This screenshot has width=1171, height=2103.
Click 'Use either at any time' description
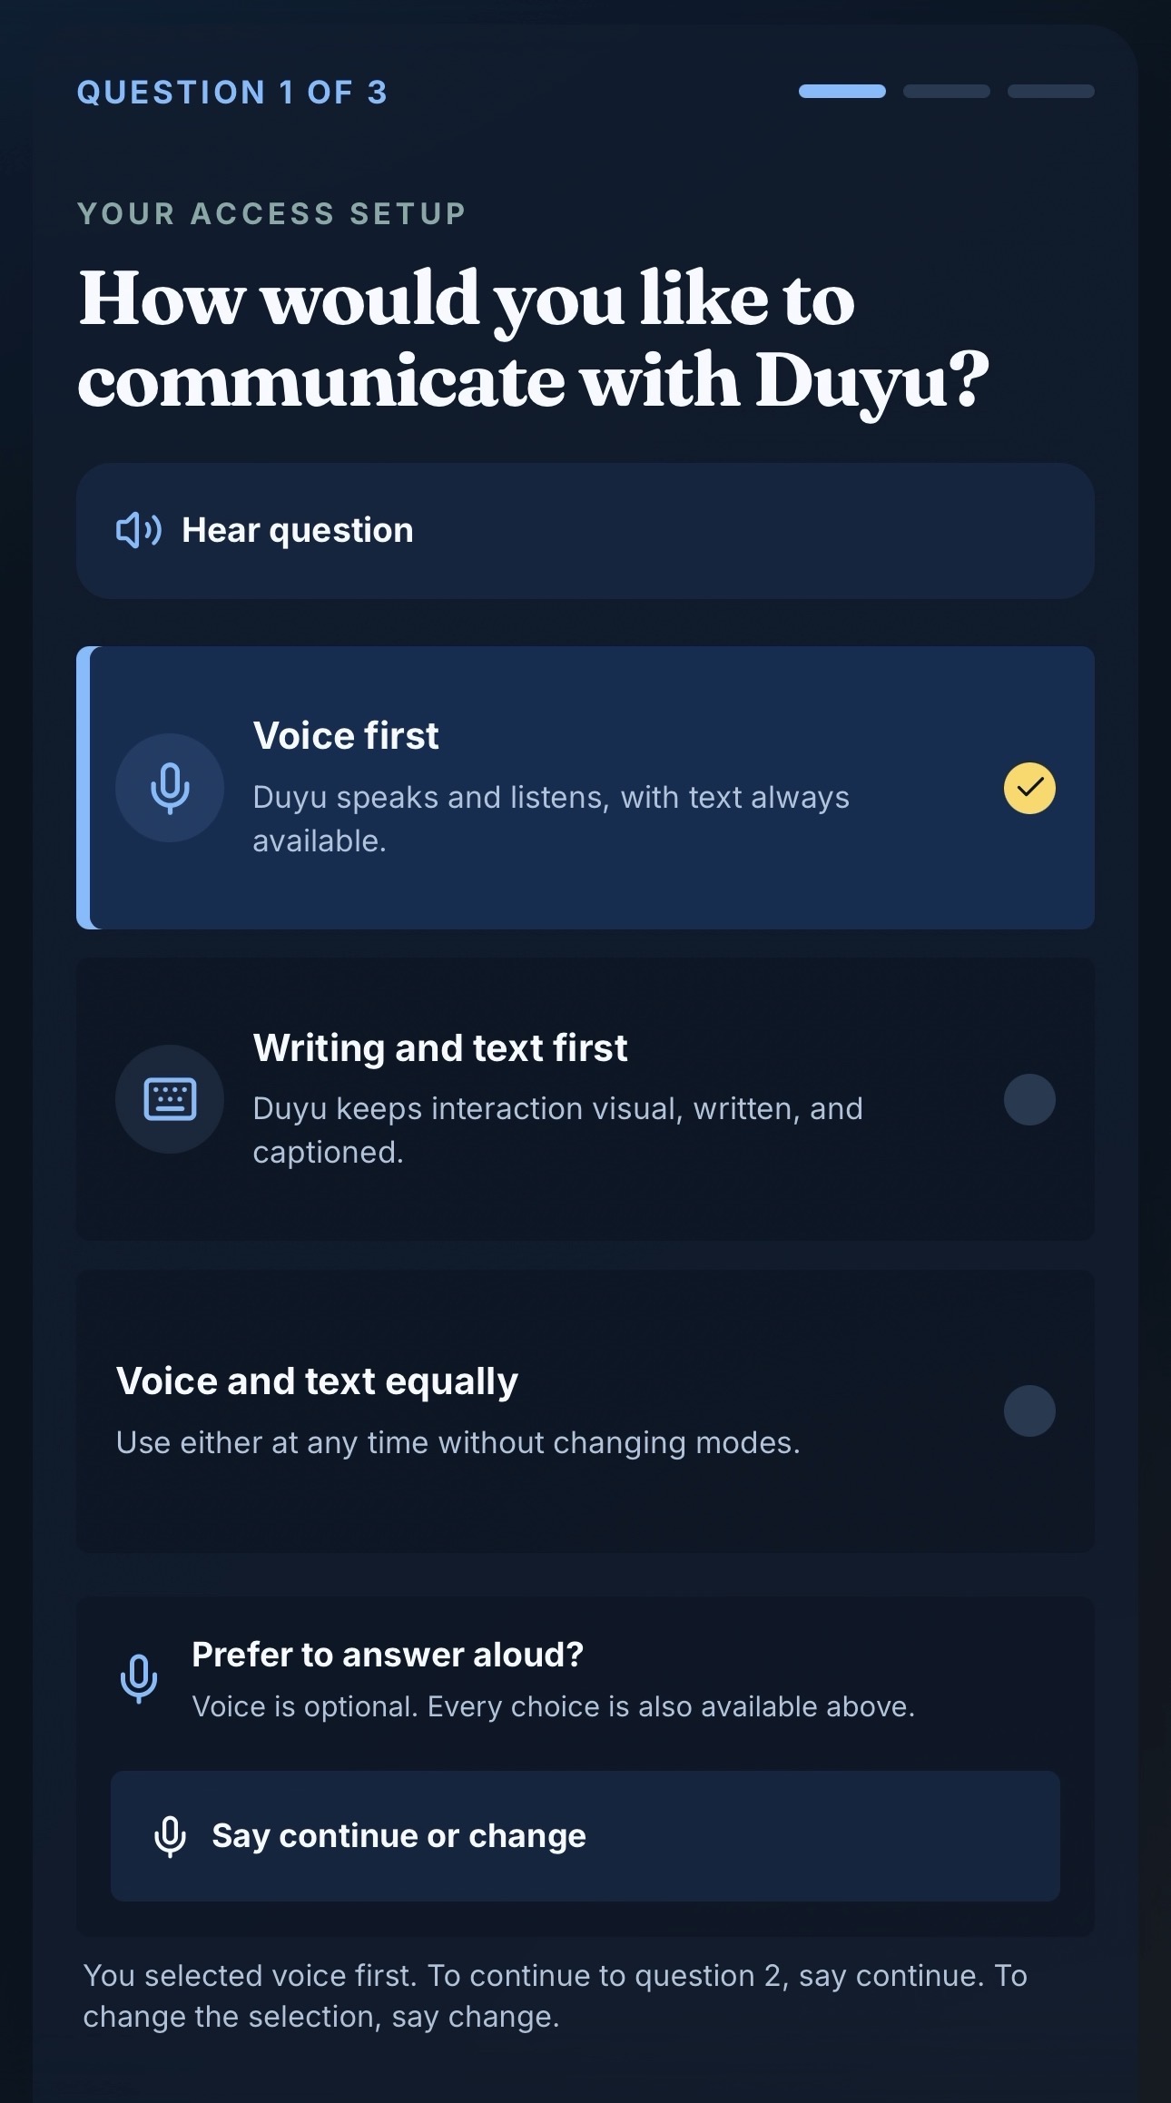[x=458, y=1442]
